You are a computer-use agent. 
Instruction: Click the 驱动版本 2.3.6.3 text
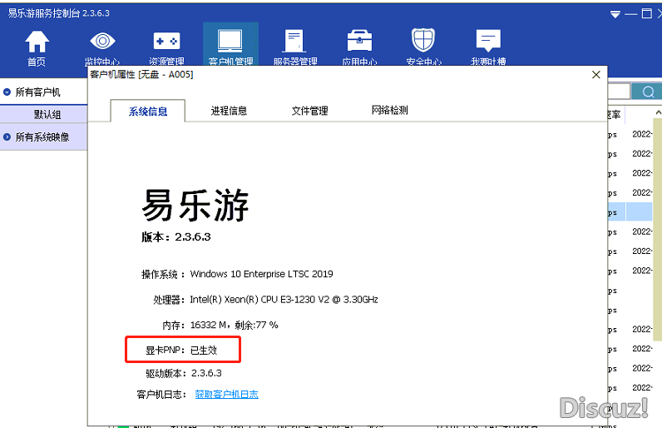[x=184, y=373]
